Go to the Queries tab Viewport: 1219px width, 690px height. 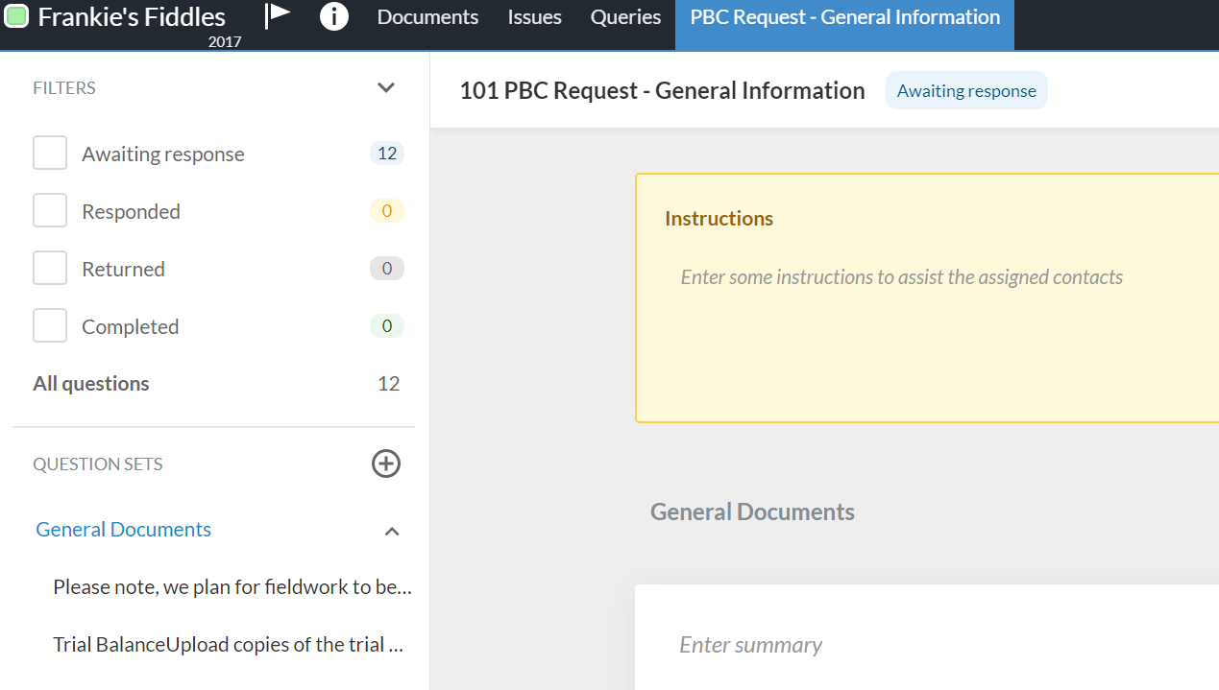pos(625,17)
